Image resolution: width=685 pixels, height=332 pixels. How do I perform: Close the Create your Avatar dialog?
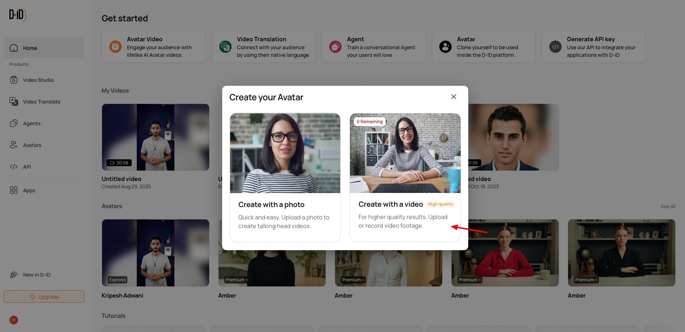click(454, 97)
